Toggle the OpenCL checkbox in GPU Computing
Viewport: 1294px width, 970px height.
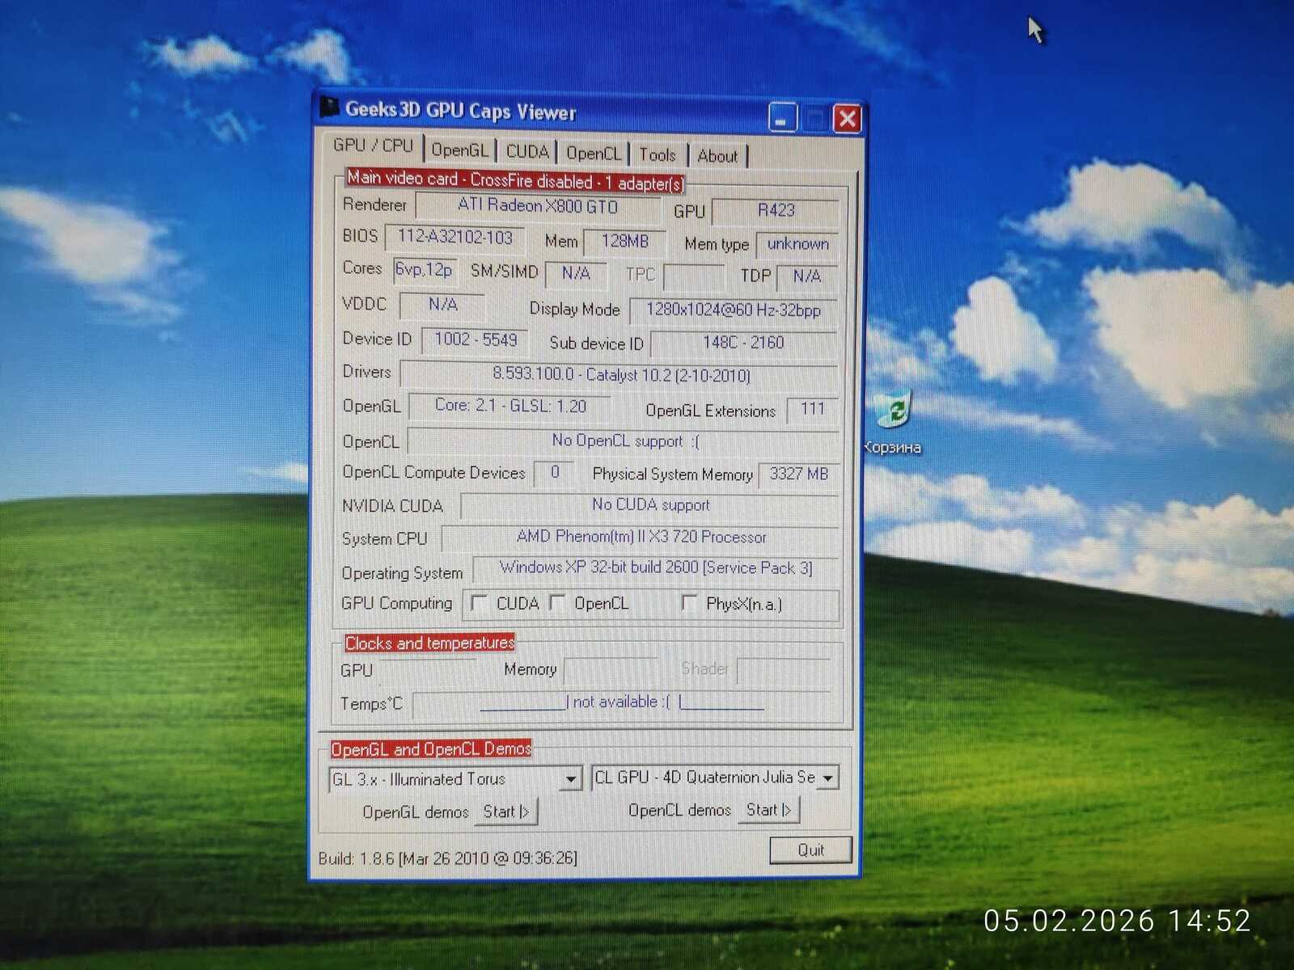point(556,603)
